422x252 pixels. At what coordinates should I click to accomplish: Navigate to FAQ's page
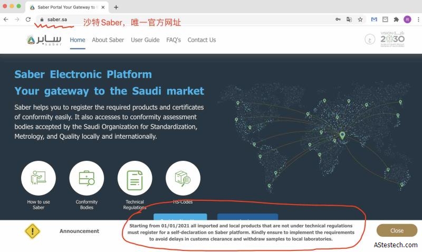click(174, 40)
